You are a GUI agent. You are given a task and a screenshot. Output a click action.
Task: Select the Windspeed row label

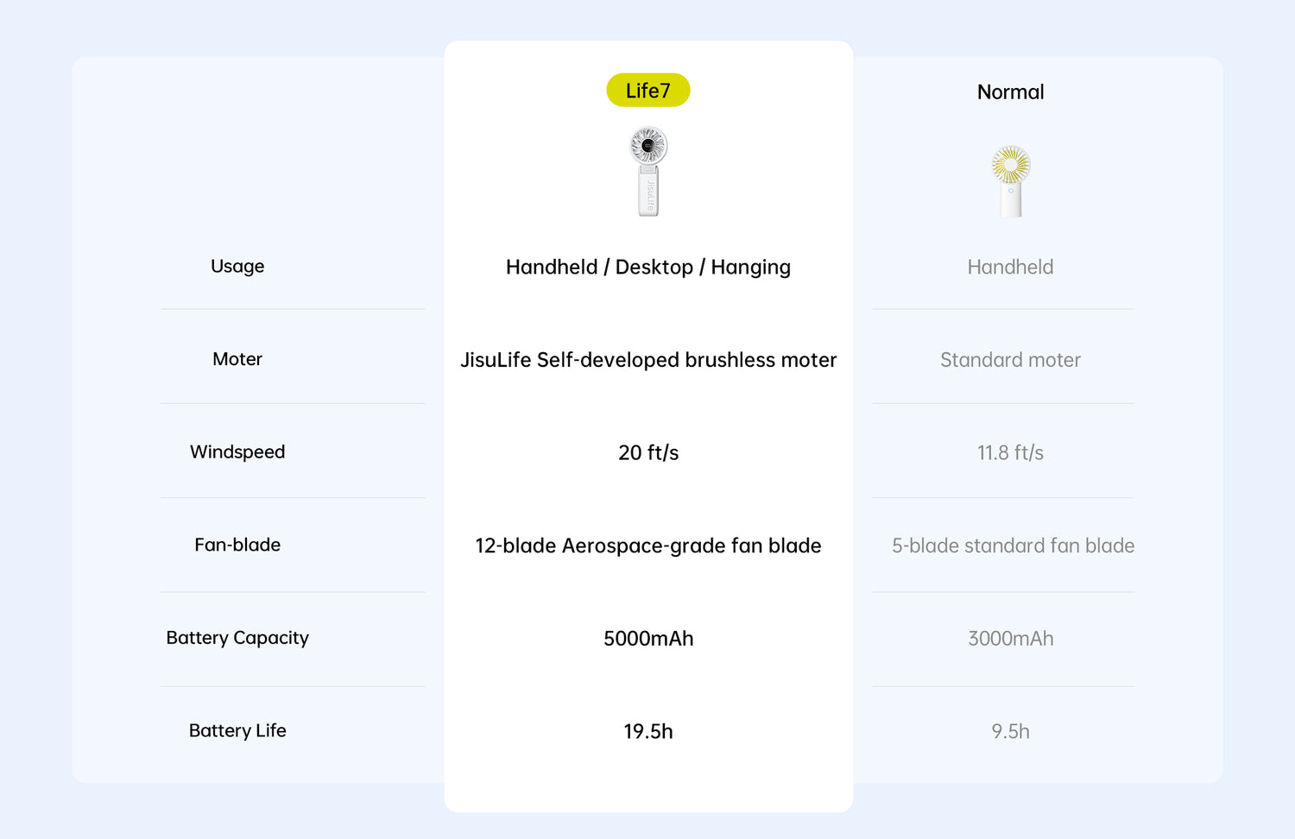(x=237, y=452)
